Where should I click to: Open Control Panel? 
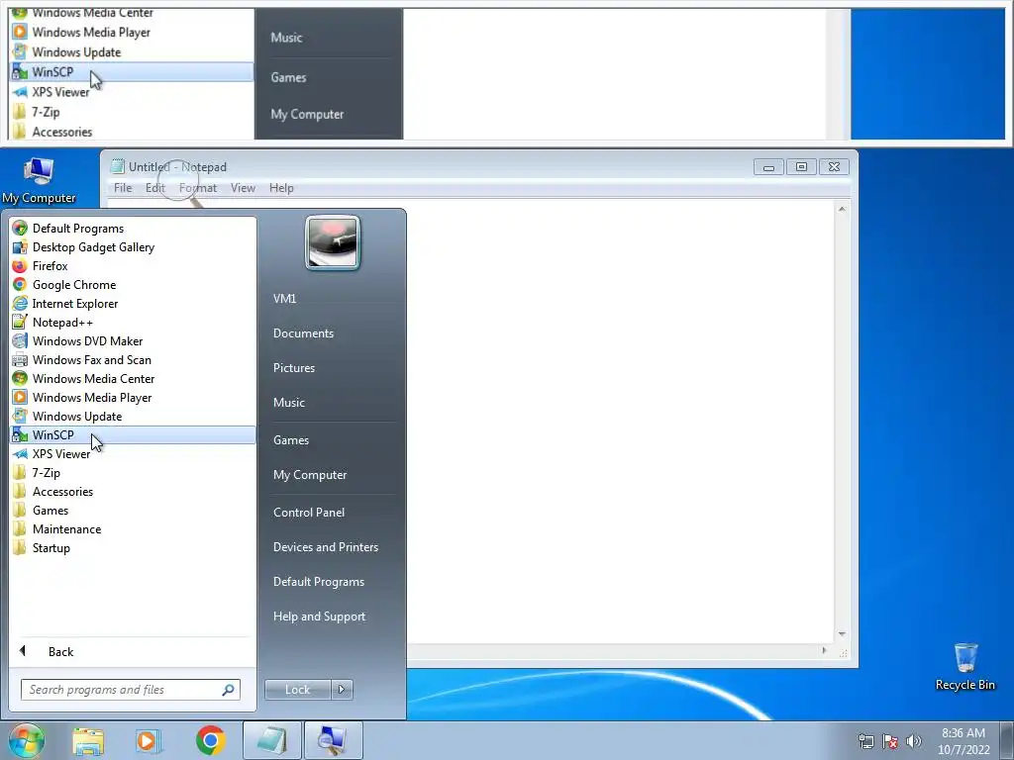point(309,513)
